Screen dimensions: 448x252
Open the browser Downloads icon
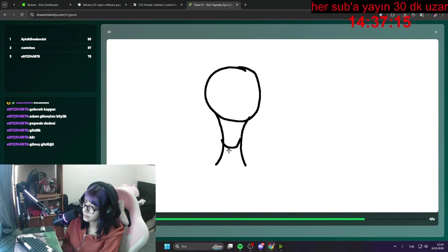coord(405,15)
